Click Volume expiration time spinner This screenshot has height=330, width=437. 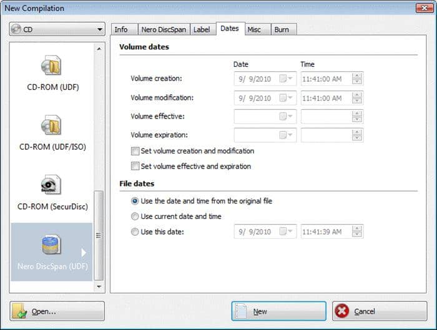[x=357, y=135]
